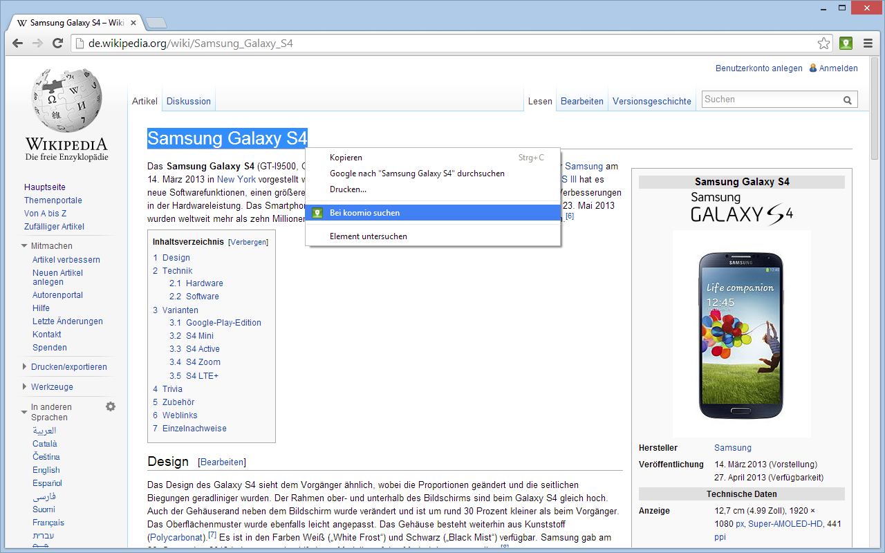The width and height of the screenshot is (885, 553).
Task: Collapse the Mitmachen sidebar section
Action: point(25,246)
